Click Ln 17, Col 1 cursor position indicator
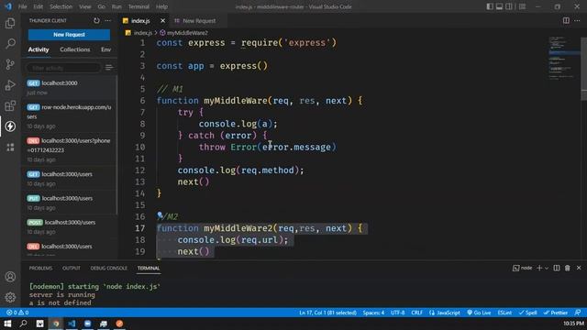This screenshot has width=587, height=330. pyautogui.click(x=327, y=313)
